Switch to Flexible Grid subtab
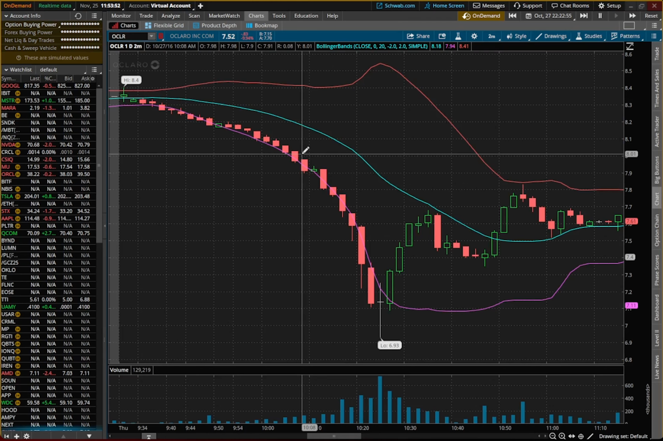This screenshot has width=663, height=441. point(164,26)
